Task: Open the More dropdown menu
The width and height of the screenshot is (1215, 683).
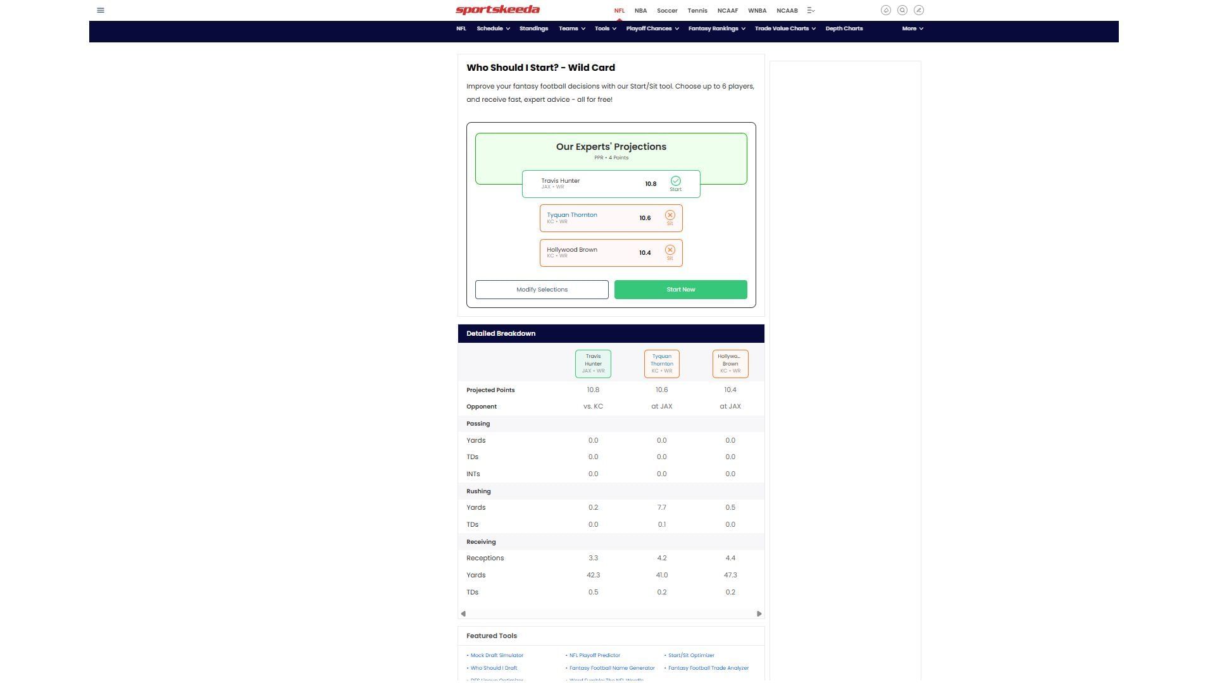Action: pos(912,28)
